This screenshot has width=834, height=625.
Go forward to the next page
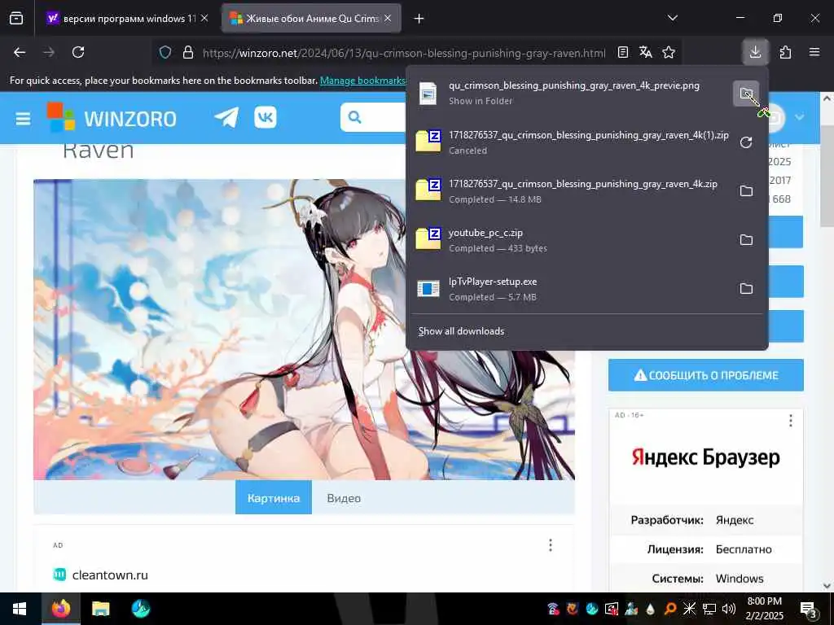(49, 52)
